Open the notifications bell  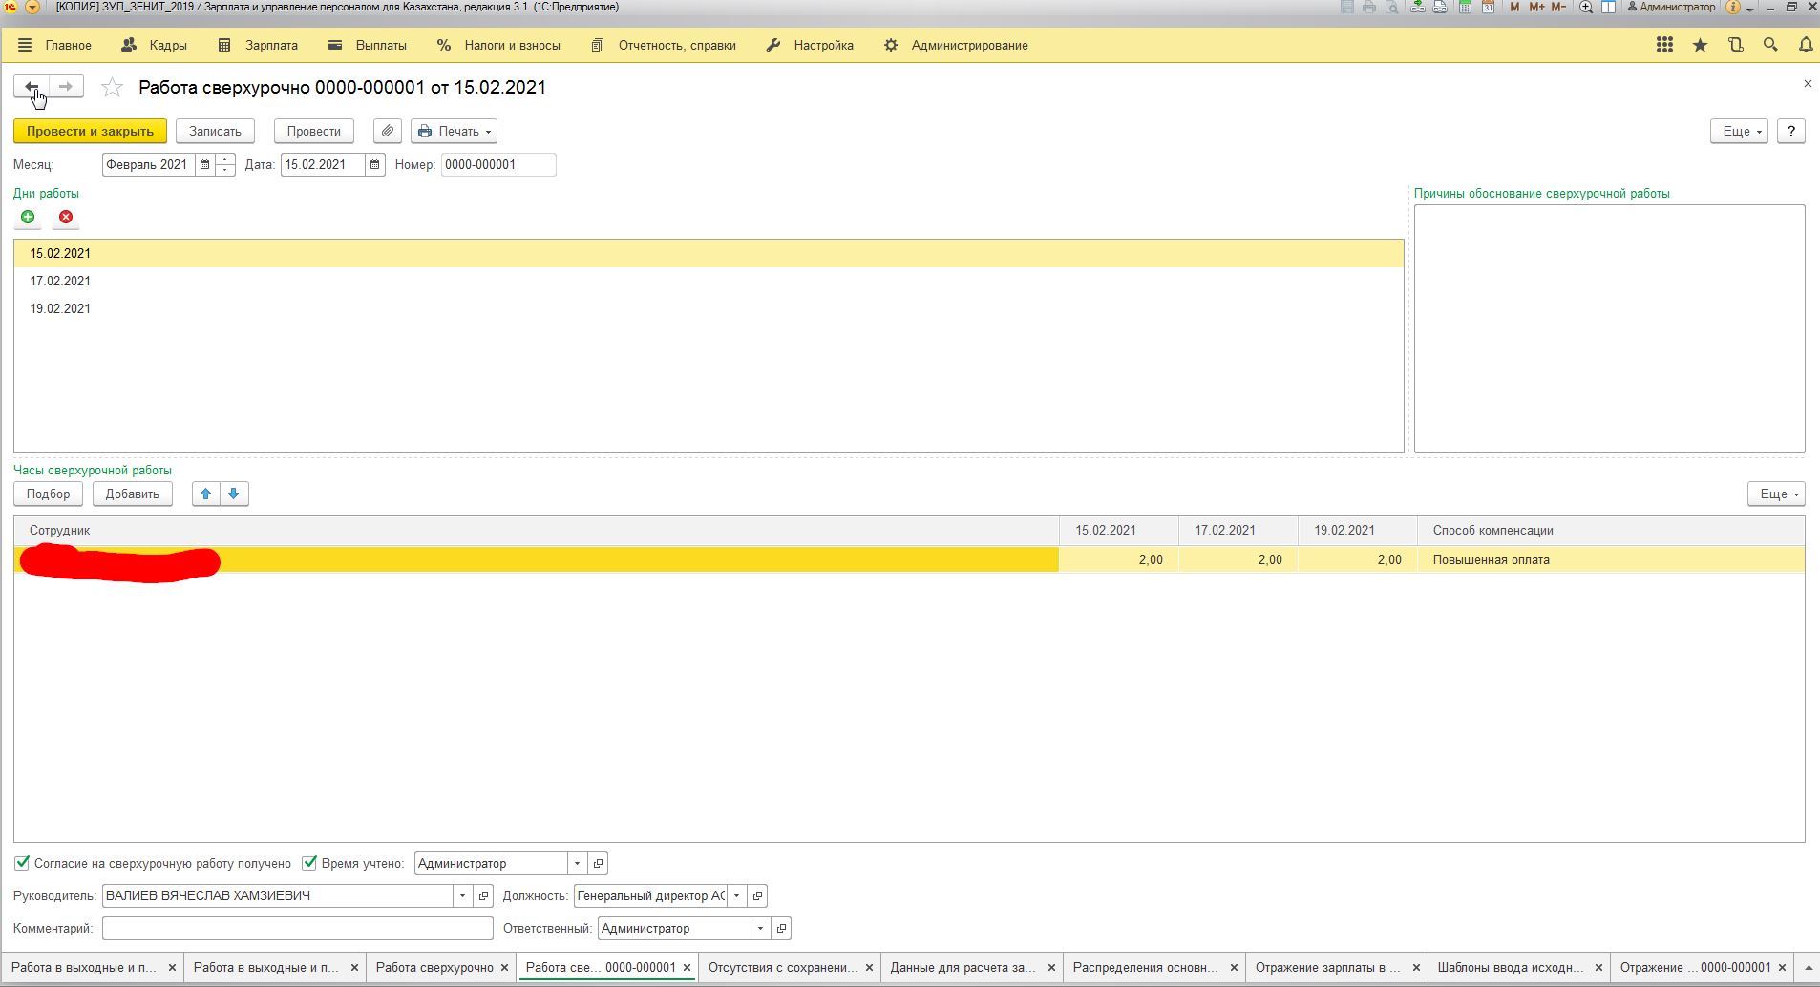pyautogui.click(x=1806, y=45)
